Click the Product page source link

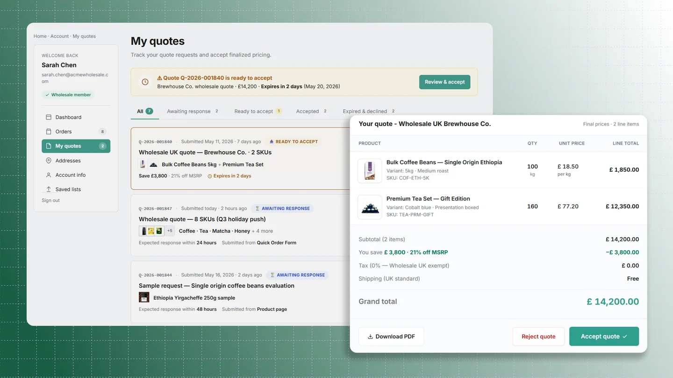(x=272, y=309)
